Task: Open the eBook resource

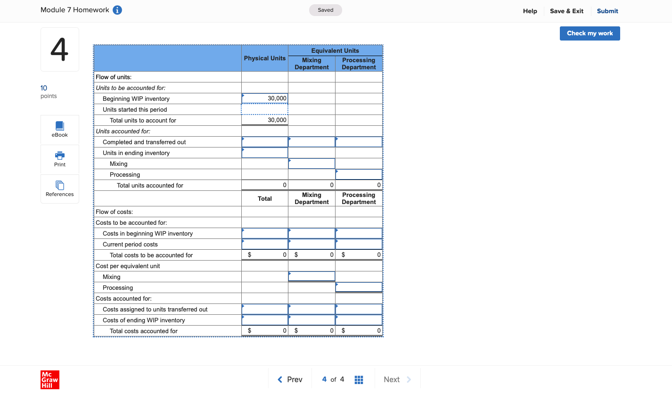Action: click(59, 129)
